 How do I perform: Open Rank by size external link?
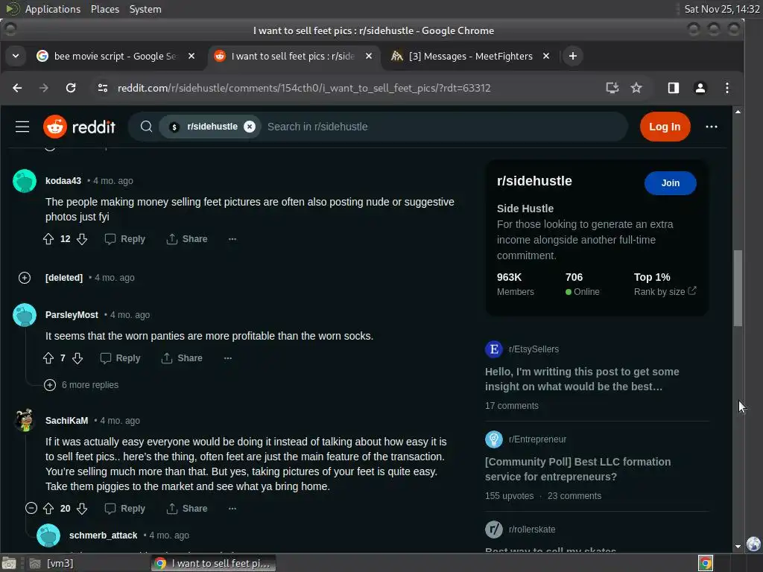(x=665, y=292)
